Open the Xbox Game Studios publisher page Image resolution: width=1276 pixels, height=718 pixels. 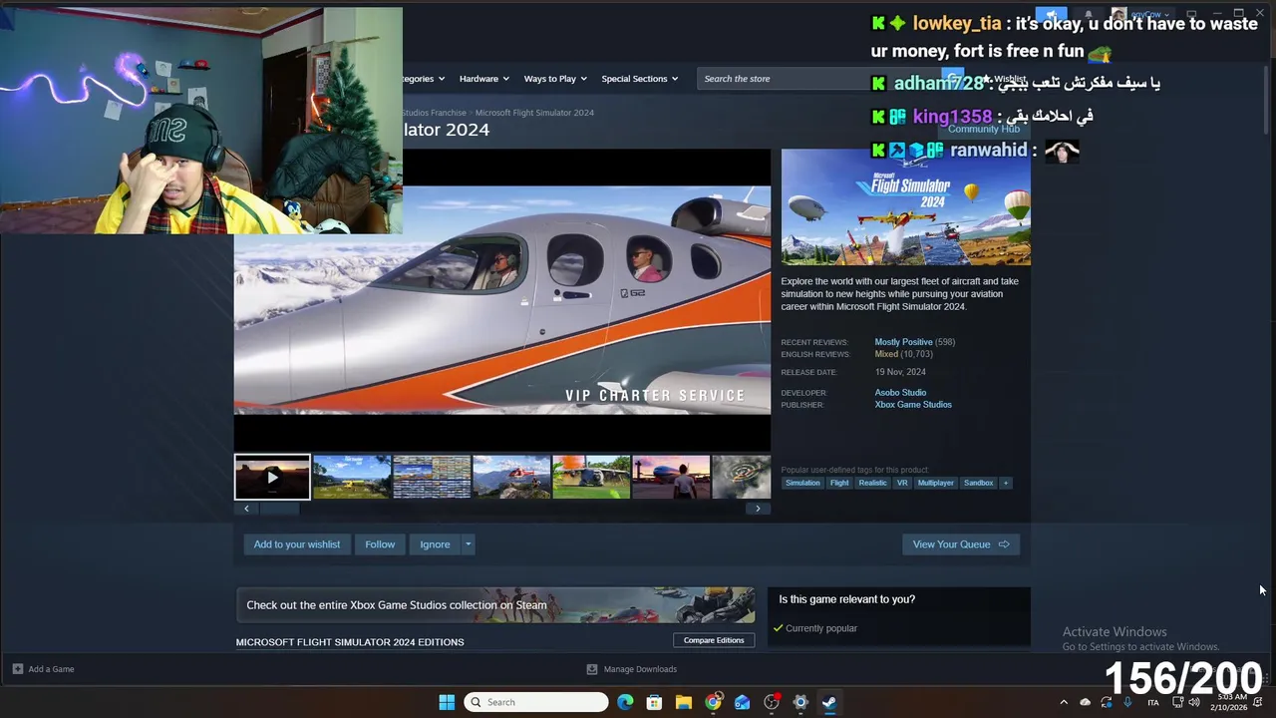point(913,405)
